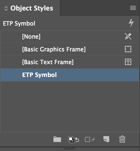Click the Object Styles tab title
The image size is (140, 151).
coord(32,8)
